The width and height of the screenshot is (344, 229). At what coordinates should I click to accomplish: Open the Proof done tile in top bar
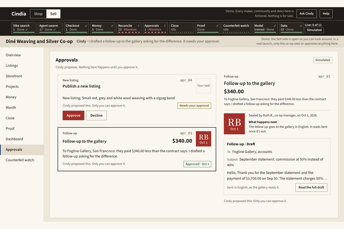click(208, 28)
